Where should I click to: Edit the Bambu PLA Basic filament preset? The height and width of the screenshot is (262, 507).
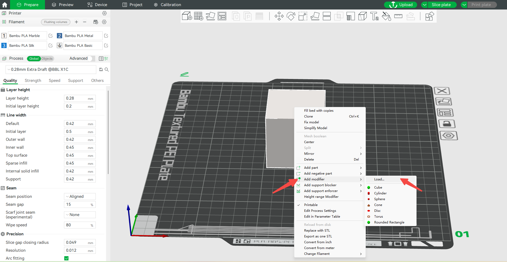pyautogui.click(x=106, y=45)
